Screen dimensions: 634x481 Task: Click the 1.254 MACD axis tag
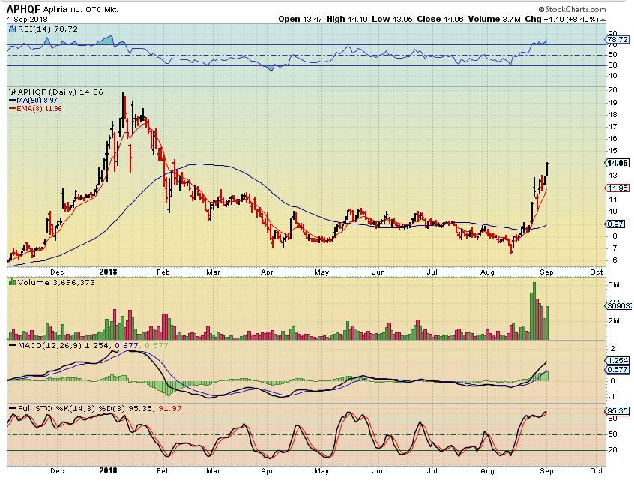point(617,360)
